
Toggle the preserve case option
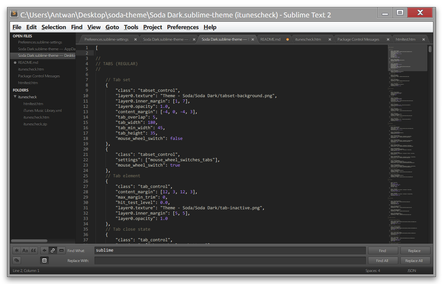(17, 261)
